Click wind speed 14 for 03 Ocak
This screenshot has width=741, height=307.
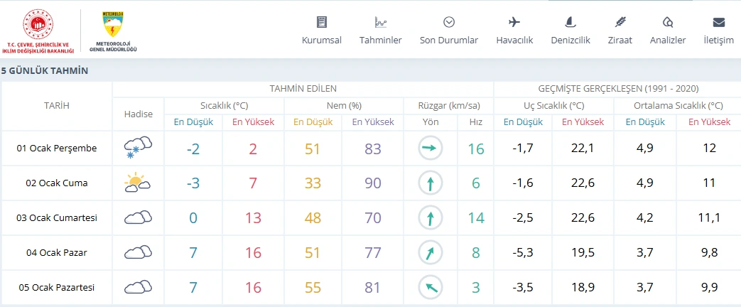point(476,218)
